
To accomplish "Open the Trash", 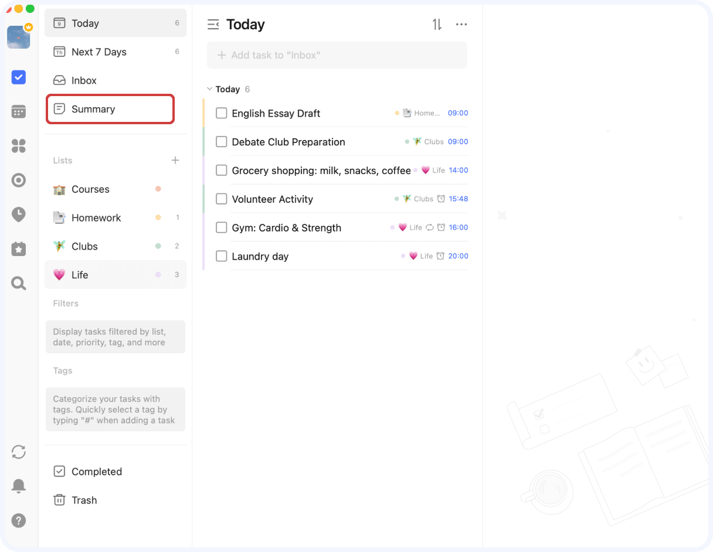I will [116, 500].
